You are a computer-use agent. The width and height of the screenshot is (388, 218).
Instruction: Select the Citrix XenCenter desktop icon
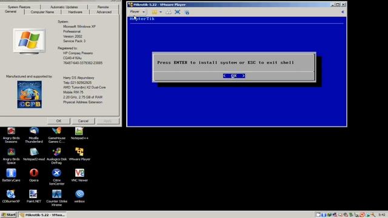pos(56,177)
